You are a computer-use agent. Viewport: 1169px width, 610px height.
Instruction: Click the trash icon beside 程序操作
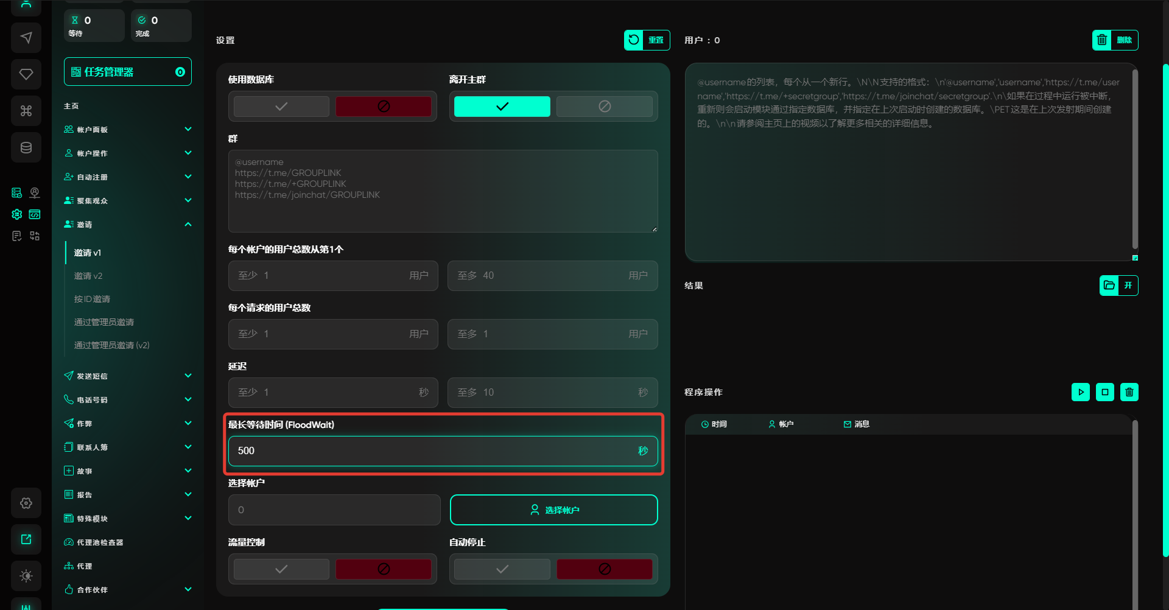1129,392
